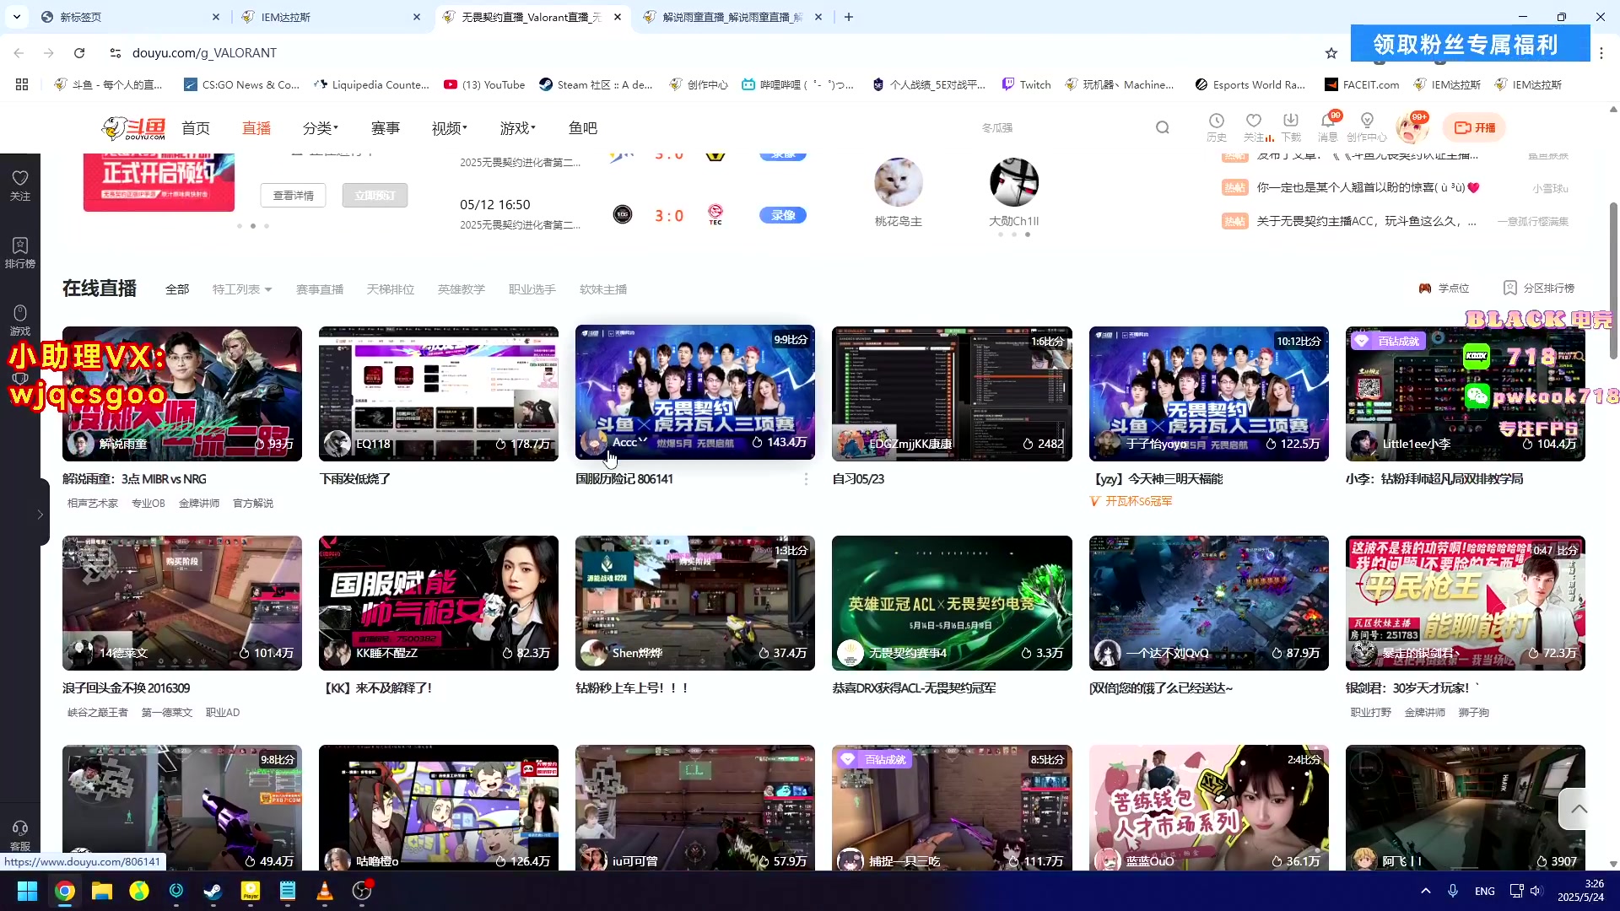This screenshot has width=1620, height=911.
Task: Open the 国服历险记 806141 stream title
Action: pyautogui.click(x=624, y=479)
